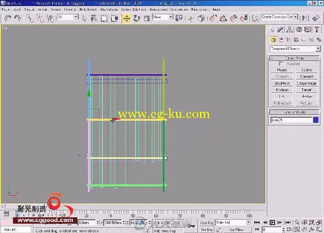Viewport: 324px width, 233px height.
Task: Open the Compound Objects category dropdown
Action: click(x=295, y=49)
